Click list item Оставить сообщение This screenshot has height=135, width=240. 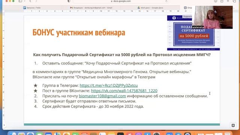click(117, 63)
